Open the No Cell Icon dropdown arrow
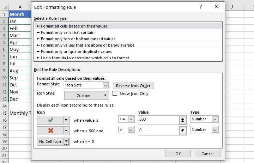This screenshot has width=254, height=163. coord(66,141)
